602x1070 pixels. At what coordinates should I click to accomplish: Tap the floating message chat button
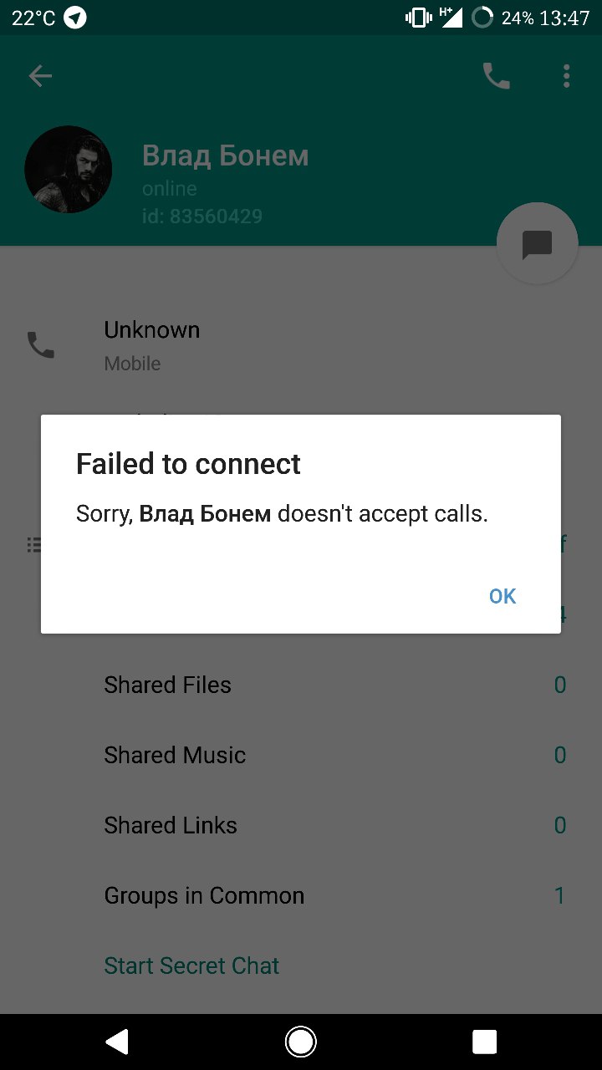tap(537, 244)
